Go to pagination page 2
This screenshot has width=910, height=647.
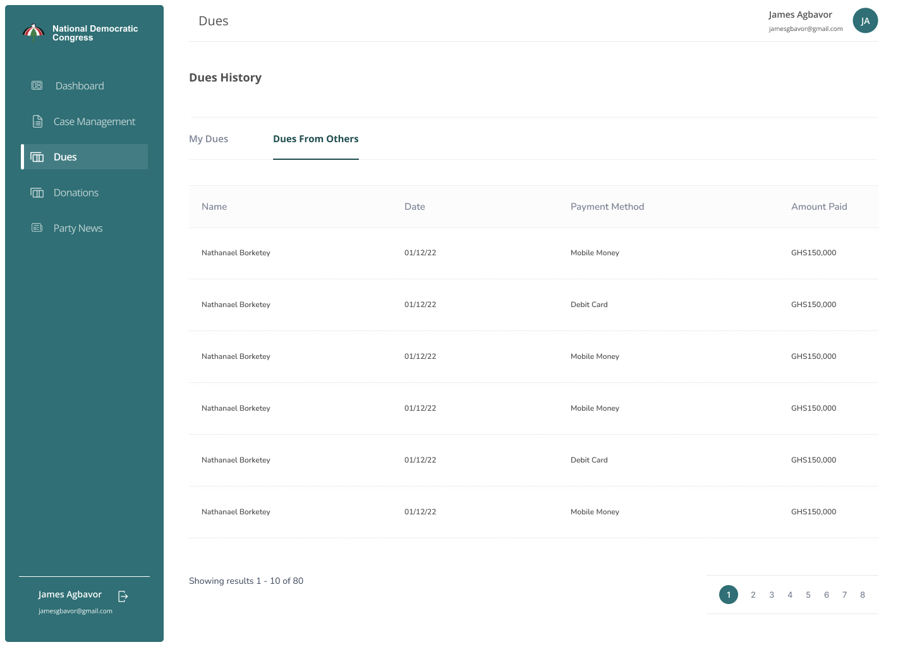(x=753, y=595)
